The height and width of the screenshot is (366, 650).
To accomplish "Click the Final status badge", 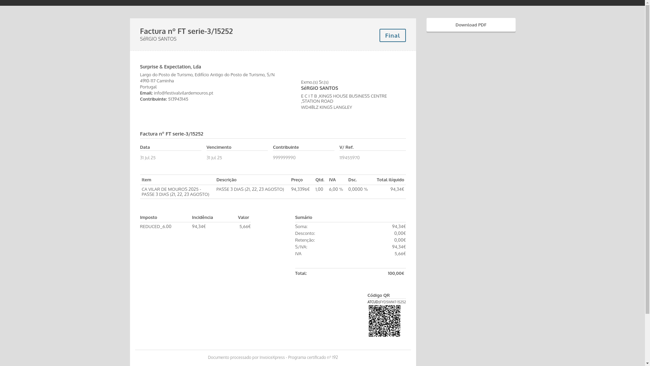I will tap(392, 36).
